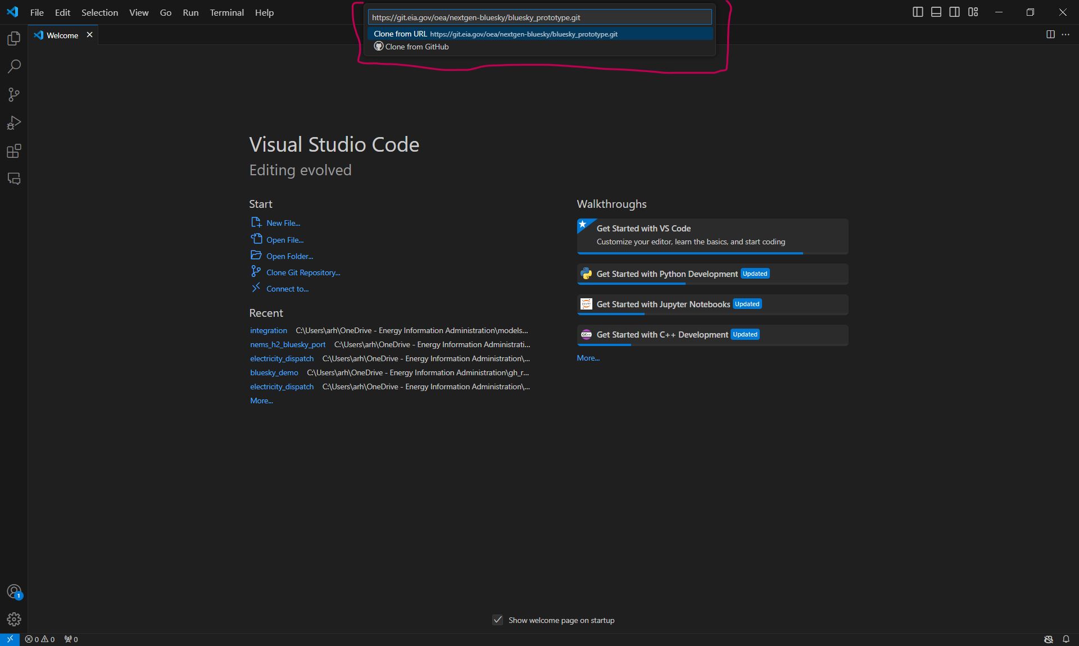
Task: Open the Terminal menu
Action: (x=226, y=12)
